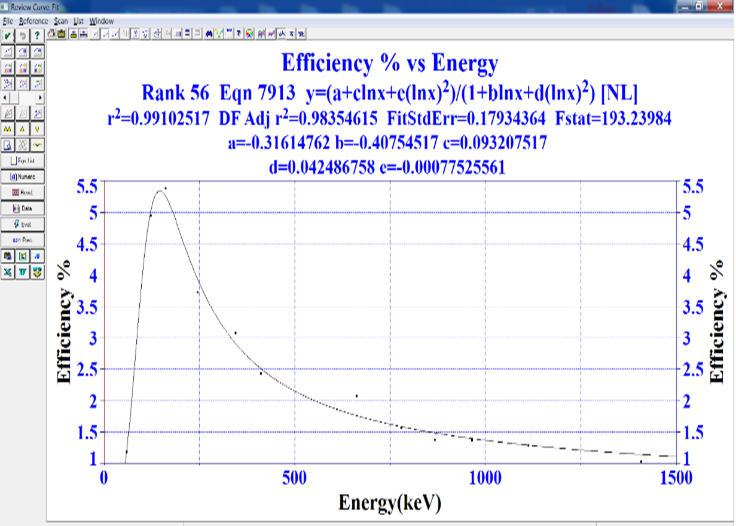Click the question mark help icon
The height and width of the screenshot is (526, 736).
37,35
